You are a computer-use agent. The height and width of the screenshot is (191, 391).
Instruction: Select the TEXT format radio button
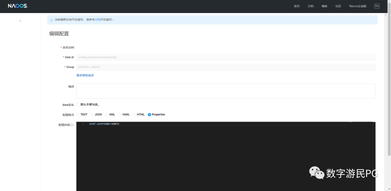[x=78, y=115]
